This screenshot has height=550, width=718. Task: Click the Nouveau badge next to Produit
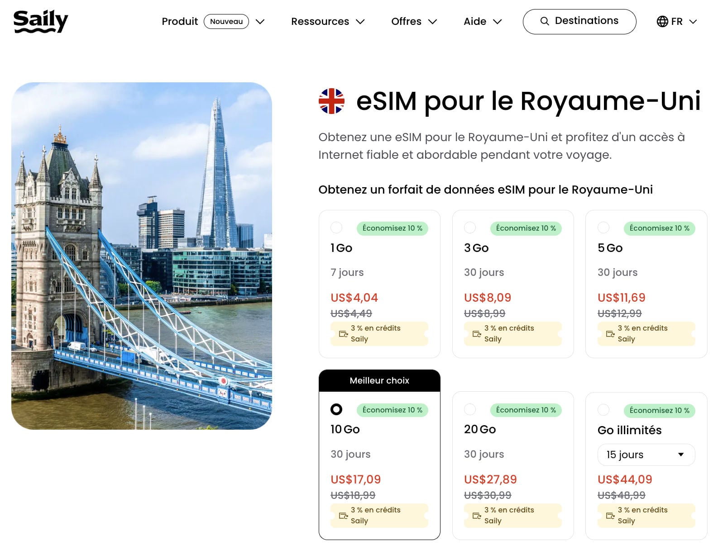tap(225, 21)
